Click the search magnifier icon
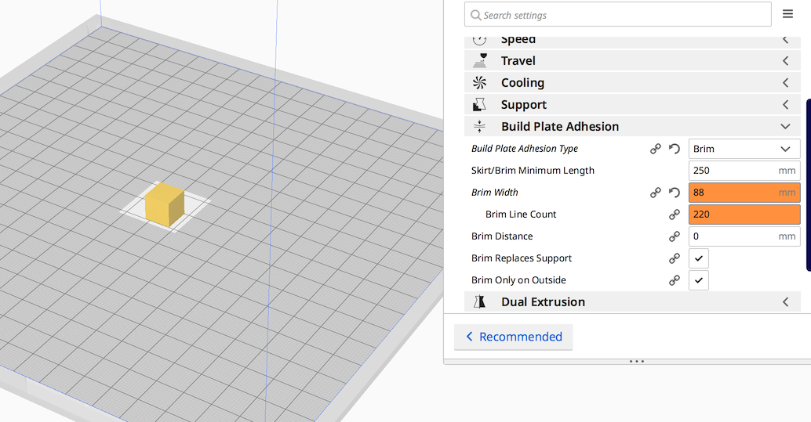 (475, 15)
